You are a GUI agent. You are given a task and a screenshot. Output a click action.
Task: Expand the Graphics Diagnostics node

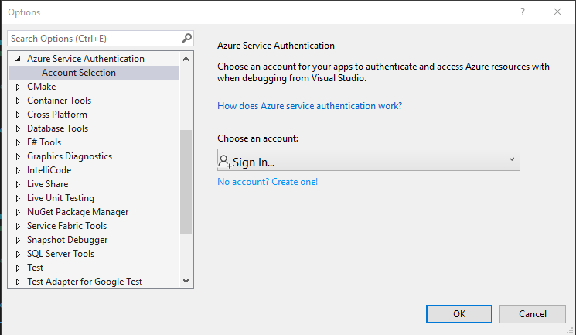(x=18, y=156)
